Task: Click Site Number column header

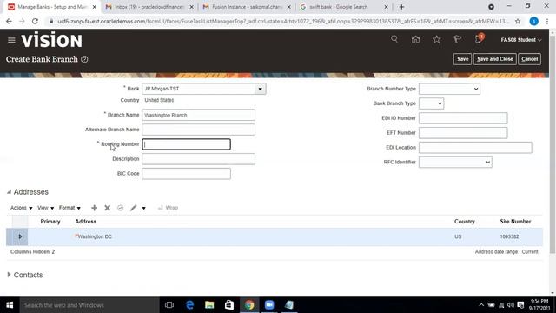Action: click(x=515, y=222)
